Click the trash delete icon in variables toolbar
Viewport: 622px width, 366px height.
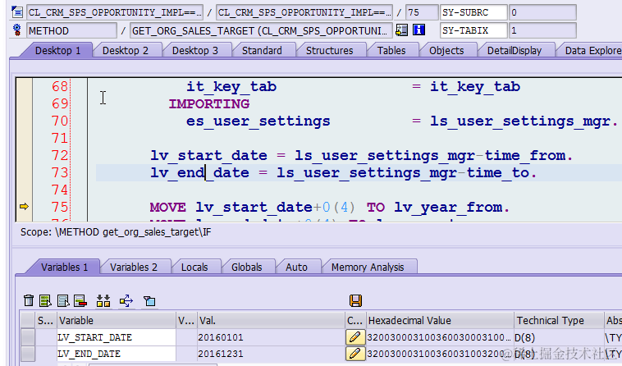(29, 300)
